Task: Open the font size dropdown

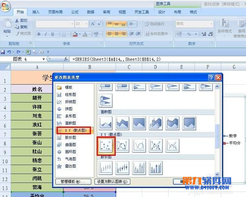Action: tap(86, 24)
